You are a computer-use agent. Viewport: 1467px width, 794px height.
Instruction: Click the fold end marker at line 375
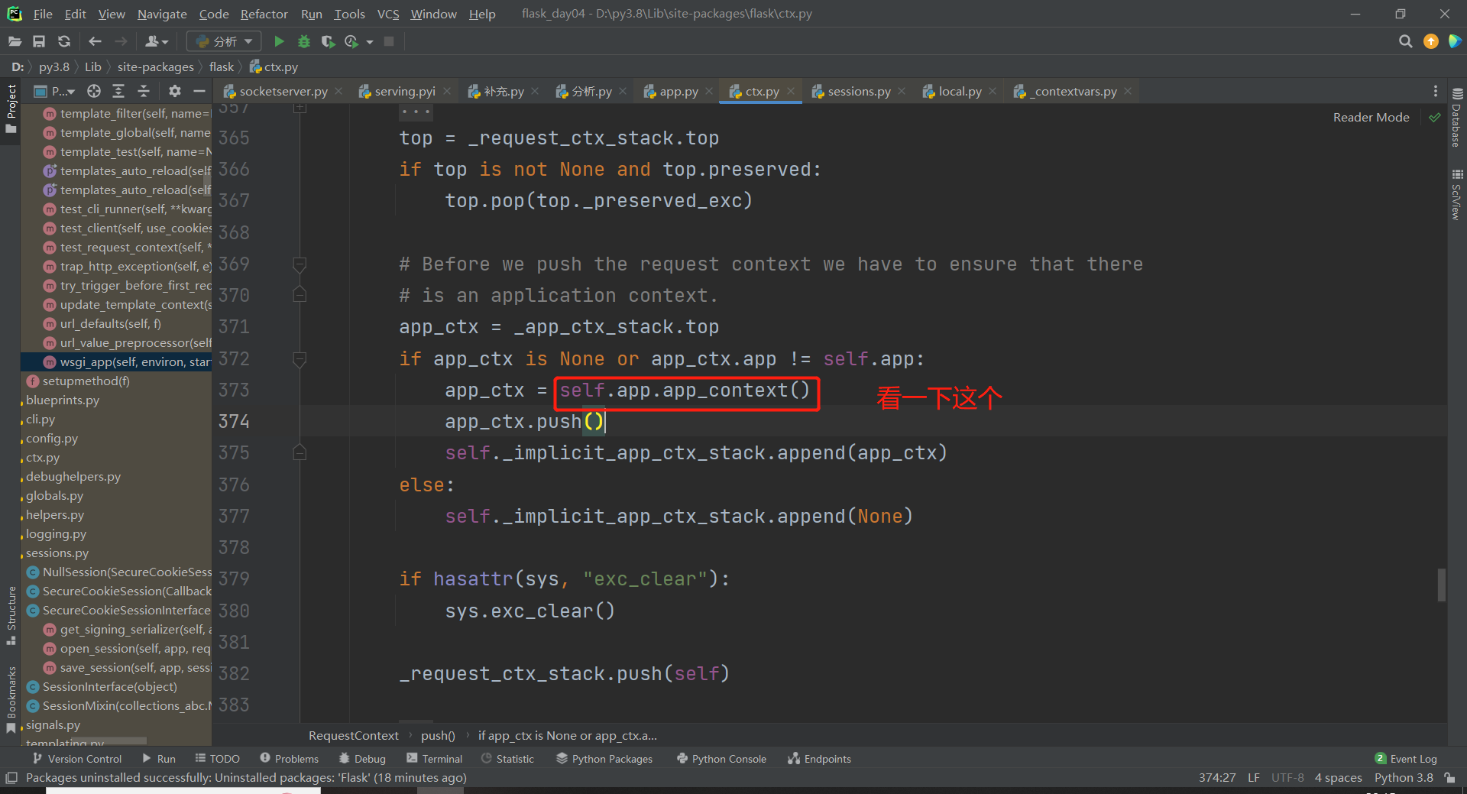(x=300, y=453)
